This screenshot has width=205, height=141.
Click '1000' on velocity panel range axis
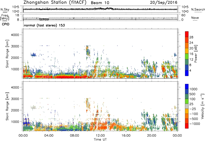coord(15,122)
